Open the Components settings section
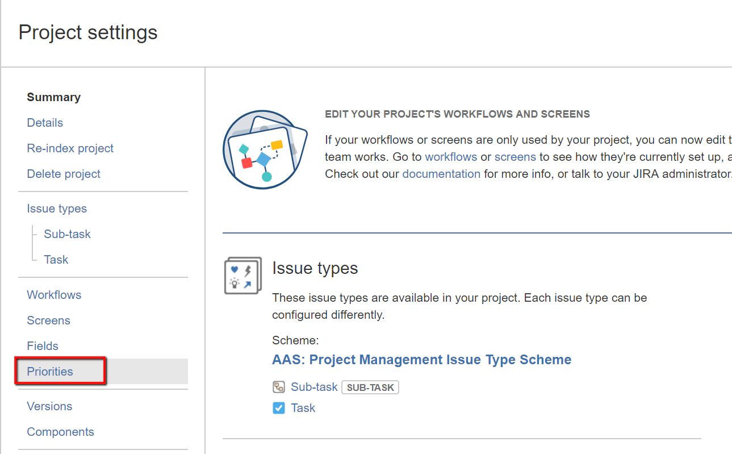 click(60, 431)
